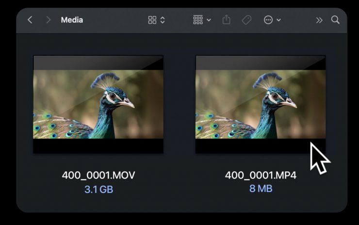Image resolution: width=359 pixels, height=225 pixels.
Task: Show more toolbar items double chevron
Action: click(x=319, y=20)
